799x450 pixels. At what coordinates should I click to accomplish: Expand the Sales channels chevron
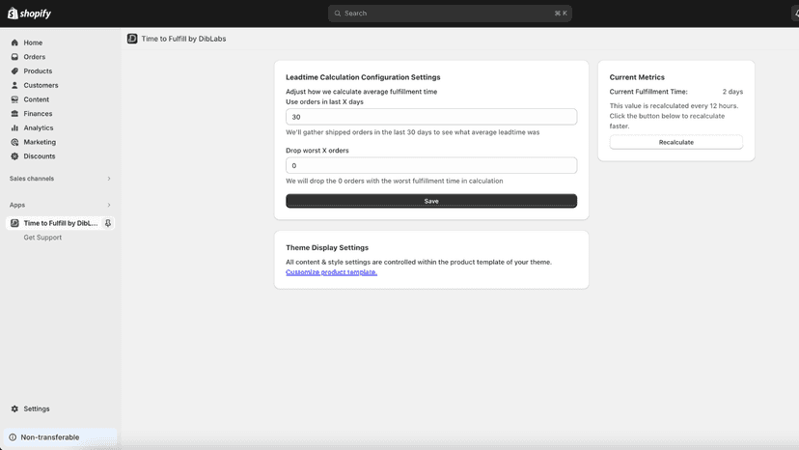tap(108, 179)
